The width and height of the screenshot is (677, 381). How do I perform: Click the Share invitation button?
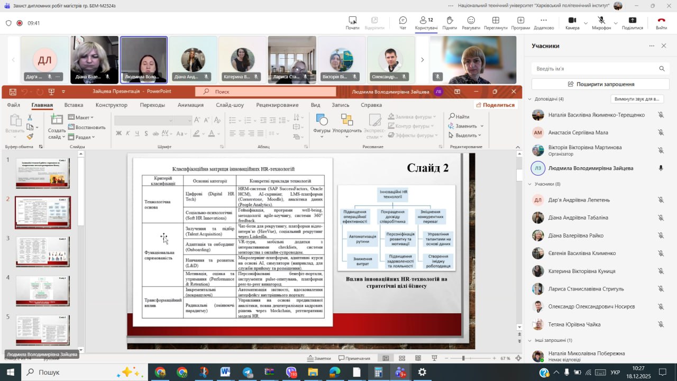[600, 84]
